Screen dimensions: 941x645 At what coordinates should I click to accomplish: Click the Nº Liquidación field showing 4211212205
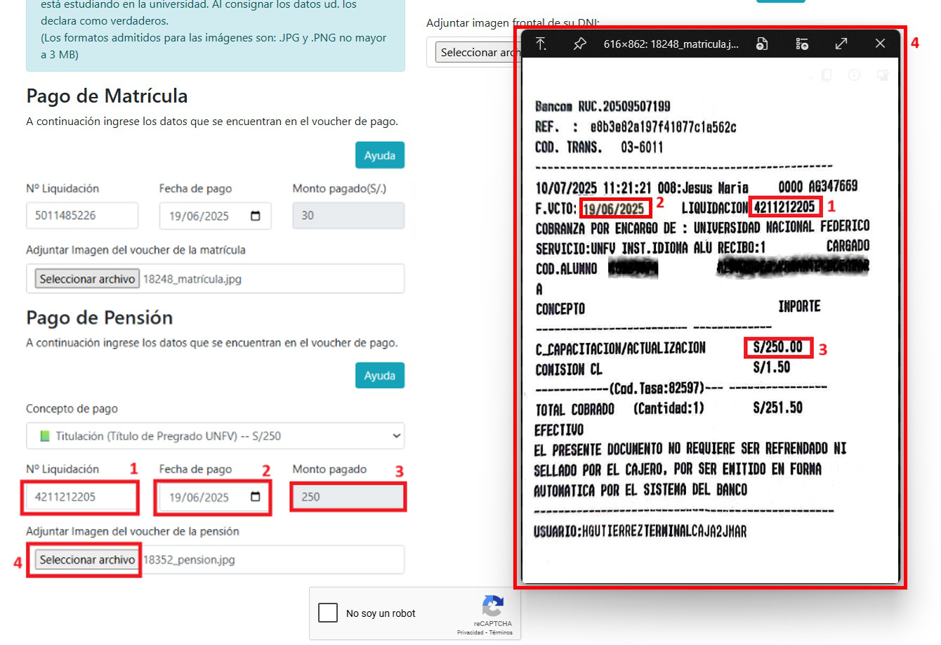pos(80,497)
